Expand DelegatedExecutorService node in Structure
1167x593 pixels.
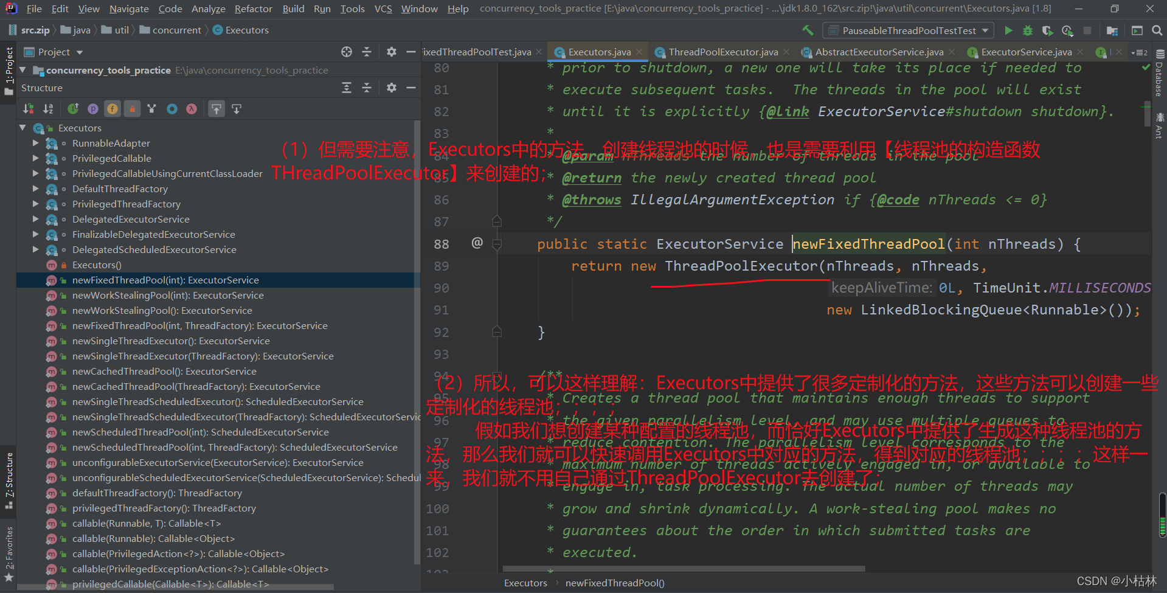(36, 219)
